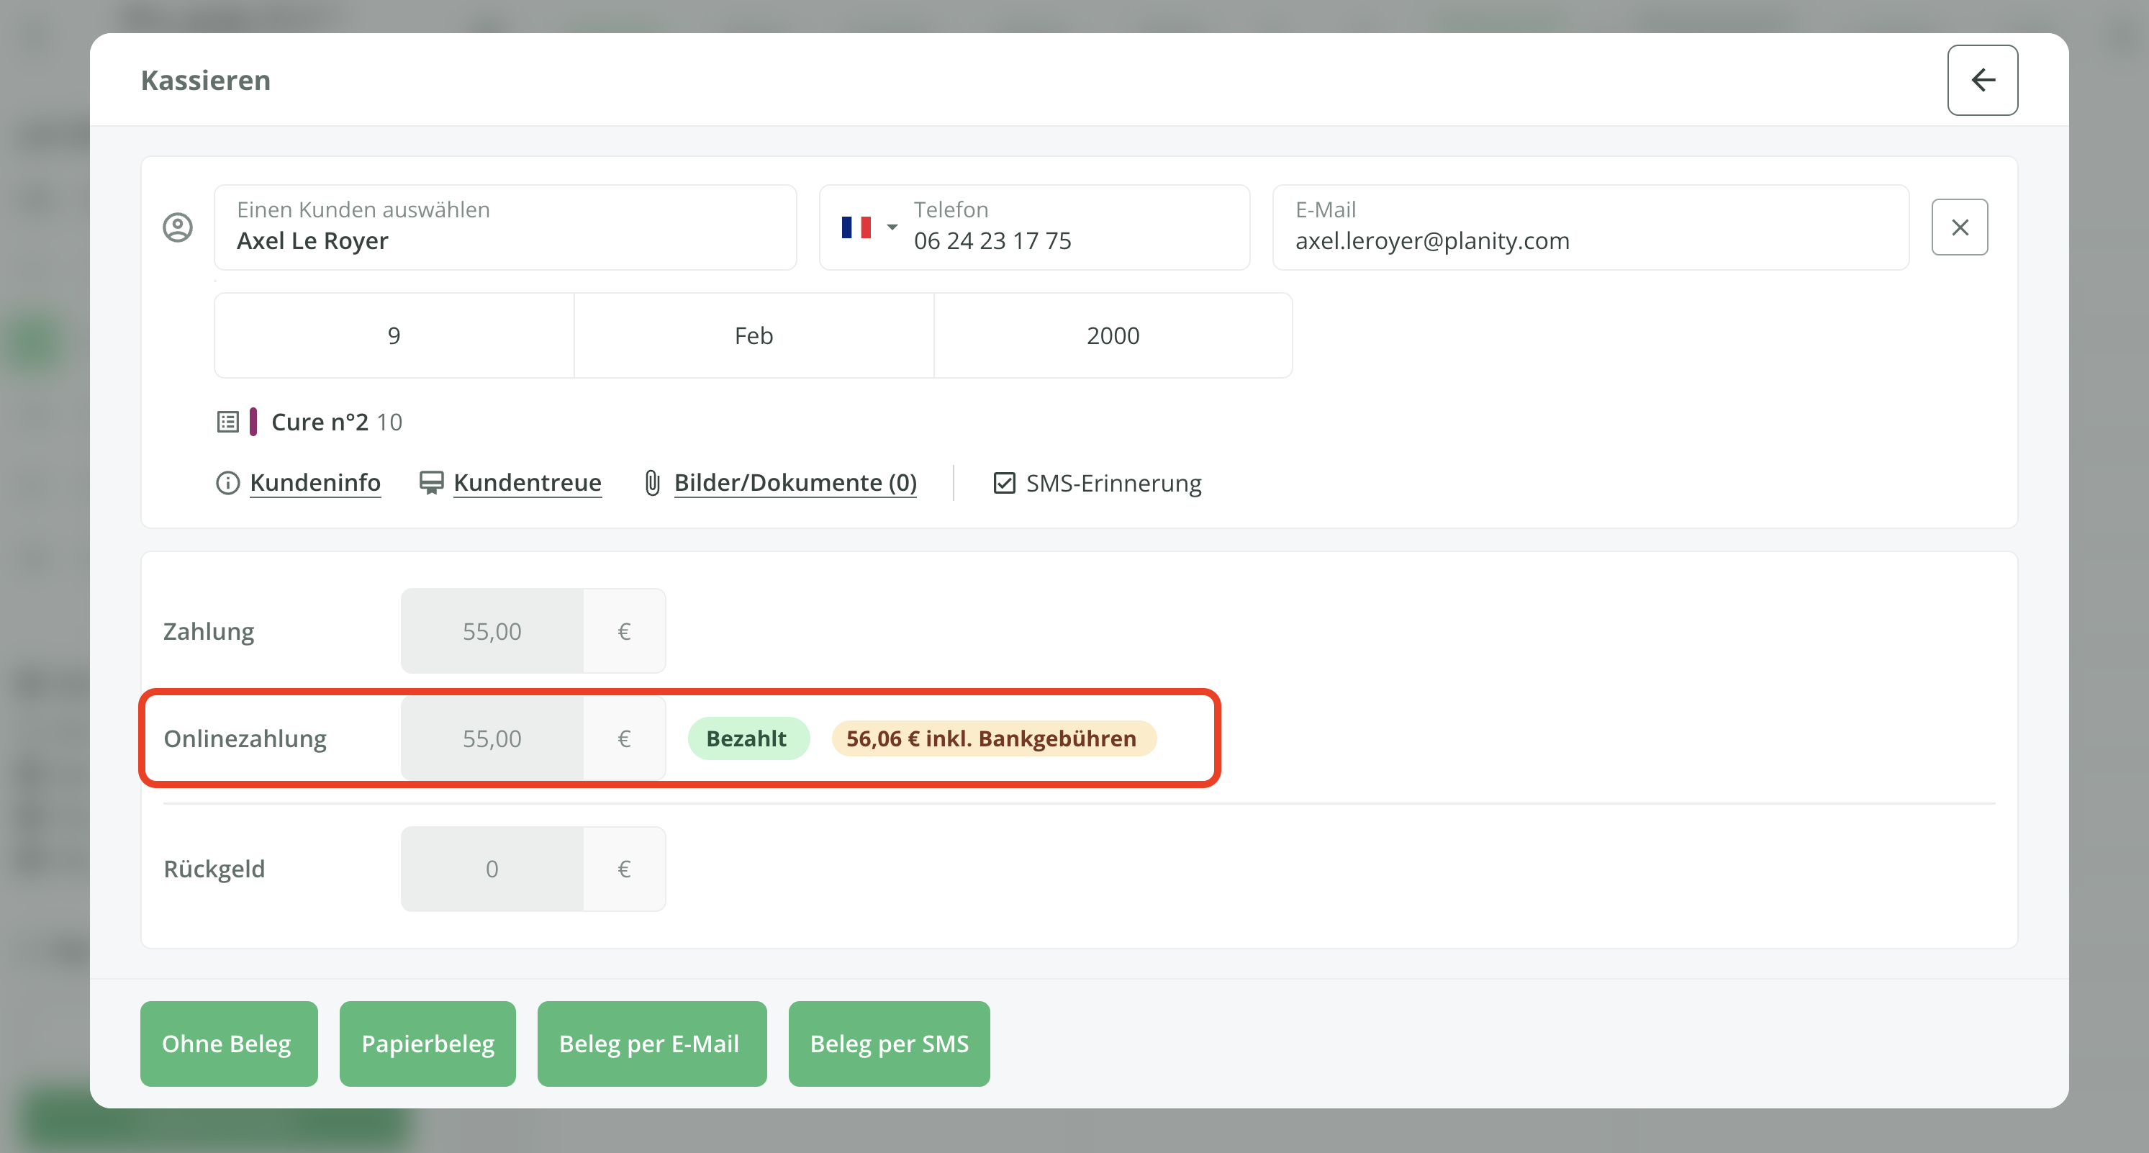Screen dimensions: 2149x1153
Task: Send receipt via Beleg per E-Mail
Action: point(651,1044)
